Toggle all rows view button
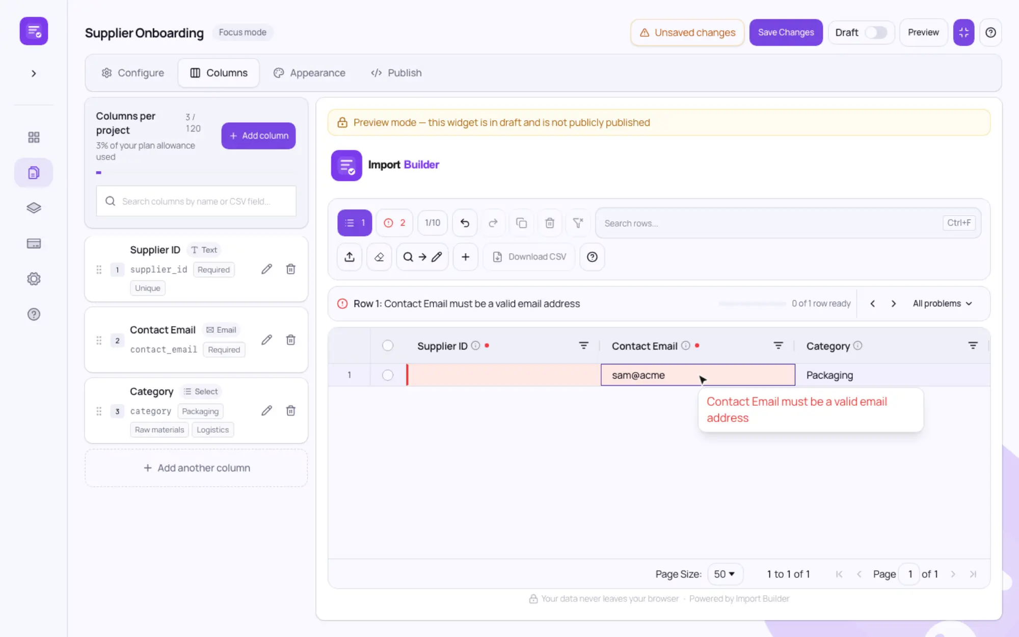This screenshot has height=637, width=1019. pyautogui.click(x=355, y=223)
